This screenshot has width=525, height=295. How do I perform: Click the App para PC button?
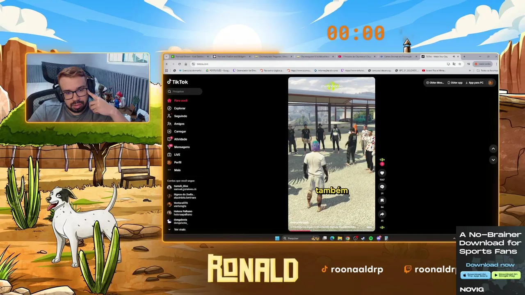point(474,82)
